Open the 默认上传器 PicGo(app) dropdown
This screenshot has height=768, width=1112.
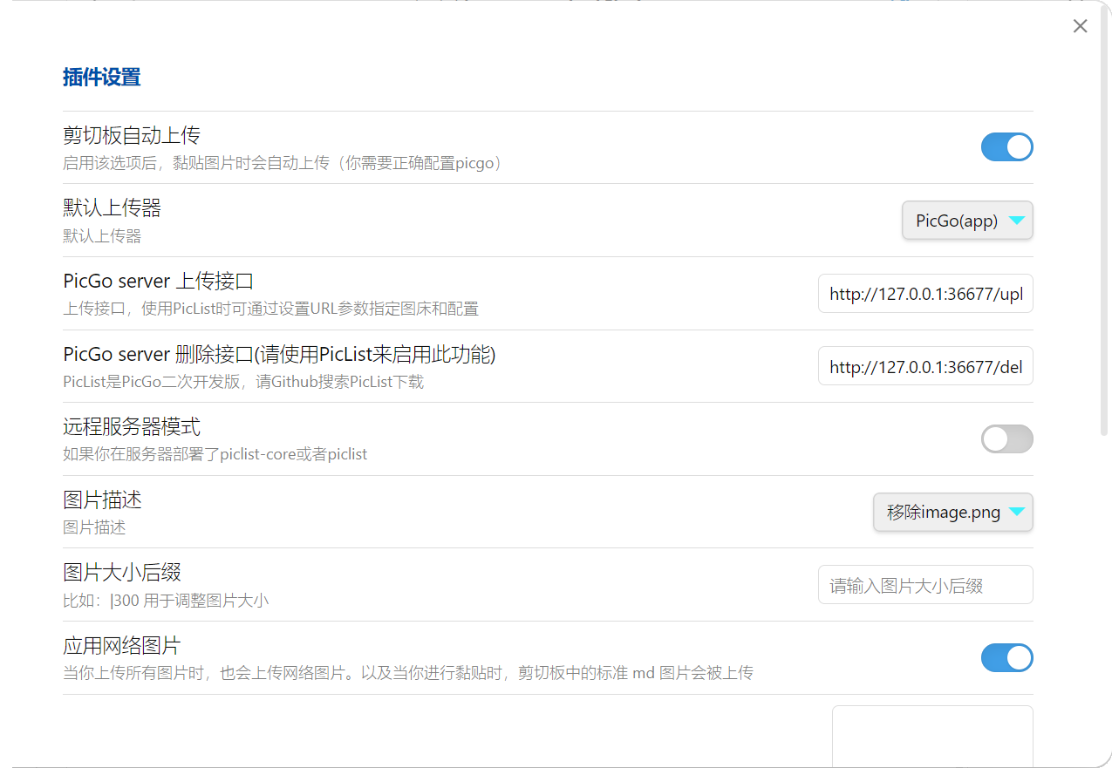[966, 221]
